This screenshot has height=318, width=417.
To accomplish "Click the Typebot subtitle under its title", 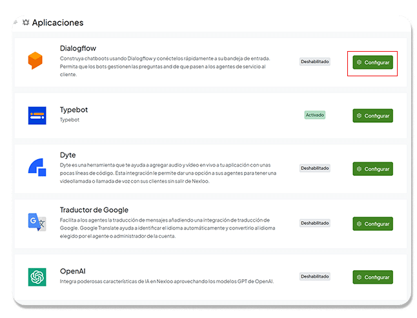I will point(70,120).
